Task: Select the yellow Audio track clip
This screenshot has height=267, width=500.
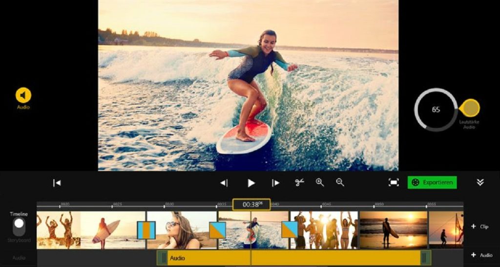Action: tap(293, 258)
